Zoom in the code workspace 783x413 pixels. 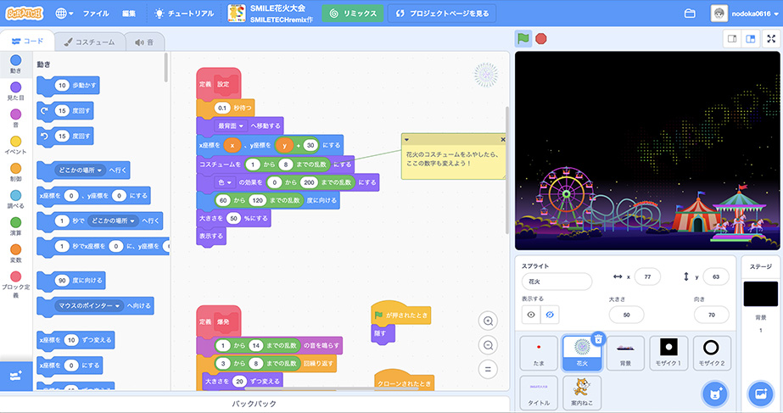tap(488, 321)
